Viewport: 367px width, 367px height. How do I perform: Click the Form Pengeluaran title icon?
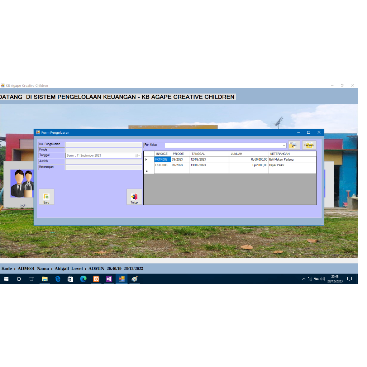(x=38, y=133)
